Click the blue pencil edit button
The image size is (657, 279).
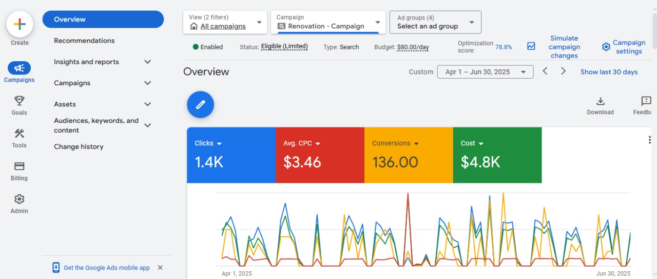(x=200, y=105)
